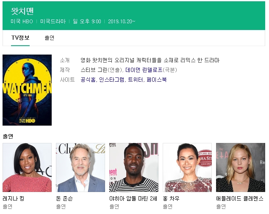The height and width of the screenshot is (214, 269).
Task: Select the name 홍 차우
Action: 171,199
